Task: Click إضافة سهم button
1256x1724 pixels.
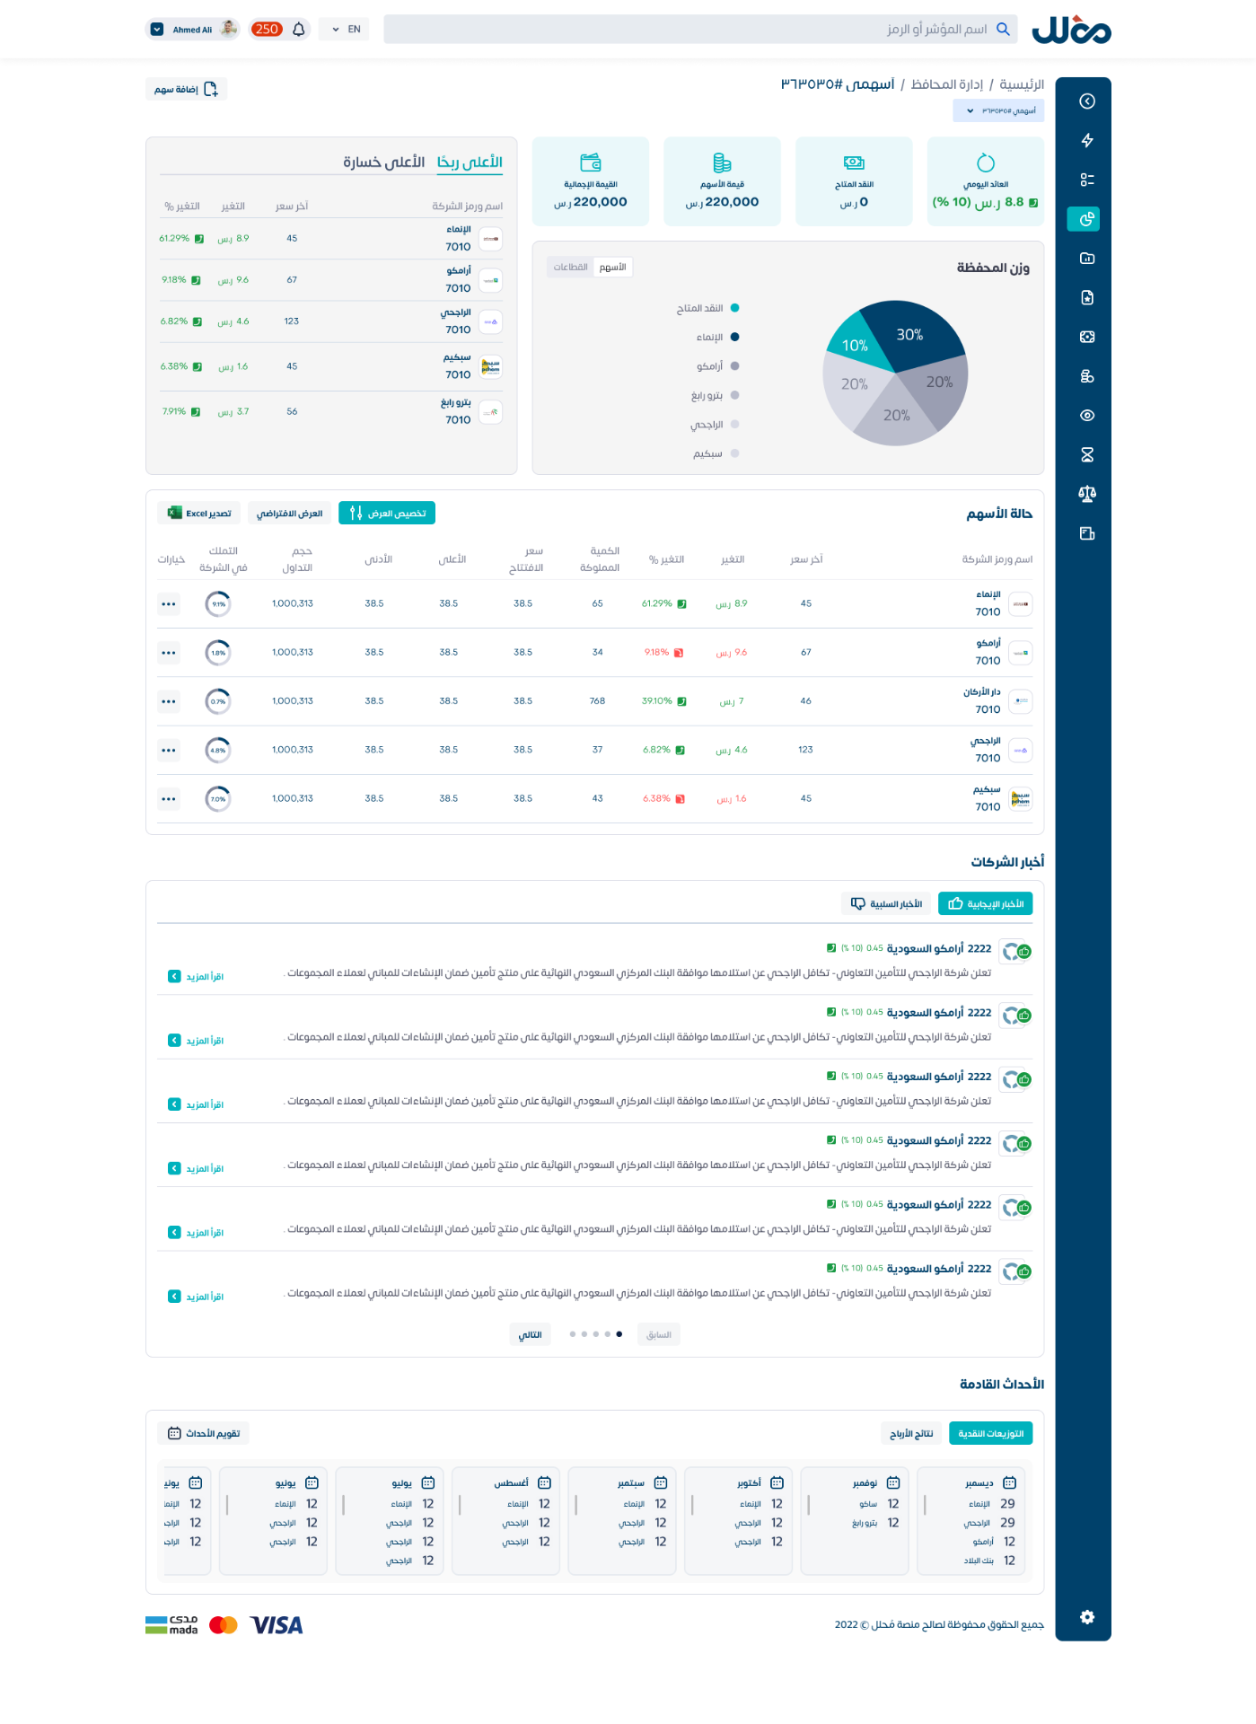Action: (186, 89)
